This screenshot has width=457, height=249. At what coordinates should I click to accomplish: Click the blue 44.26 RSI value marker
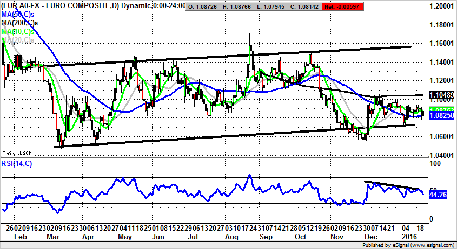[439, 195]
